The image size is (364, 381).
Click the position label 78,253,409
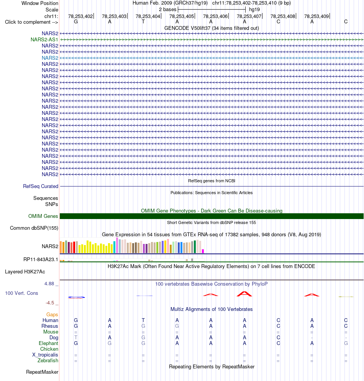[316, 16]
